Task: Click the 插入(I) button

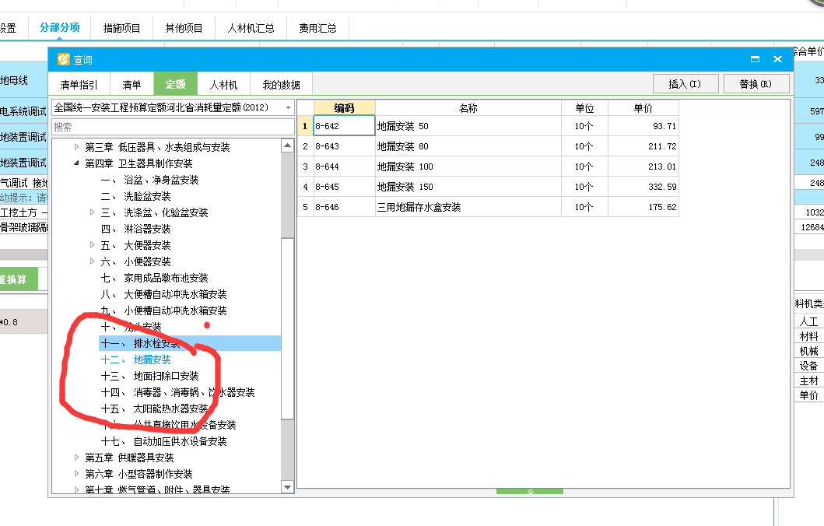Action: pos(685,84)
